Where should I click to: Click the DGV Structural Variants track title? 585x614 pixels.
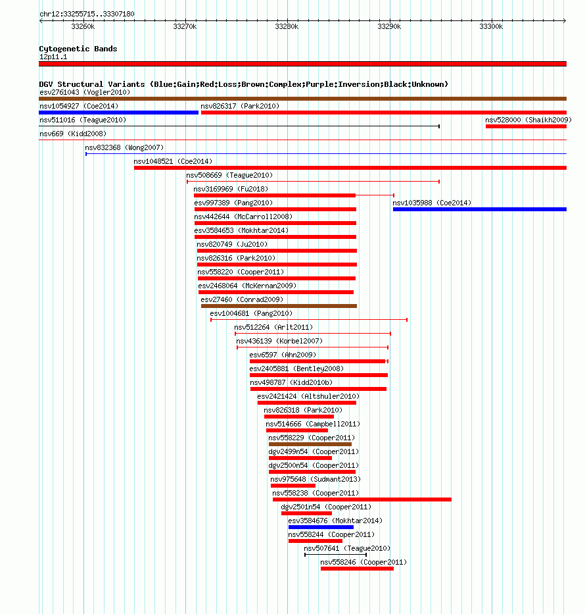(244, 84)
